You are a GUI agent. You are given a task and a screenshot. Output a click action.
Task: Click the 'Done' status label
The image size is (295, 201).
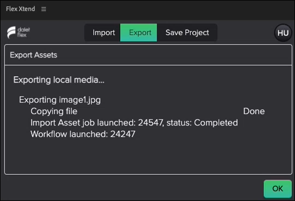click(254, 111)
